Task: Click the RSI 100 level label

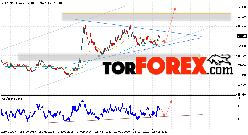Action: (x=239, y=98)
